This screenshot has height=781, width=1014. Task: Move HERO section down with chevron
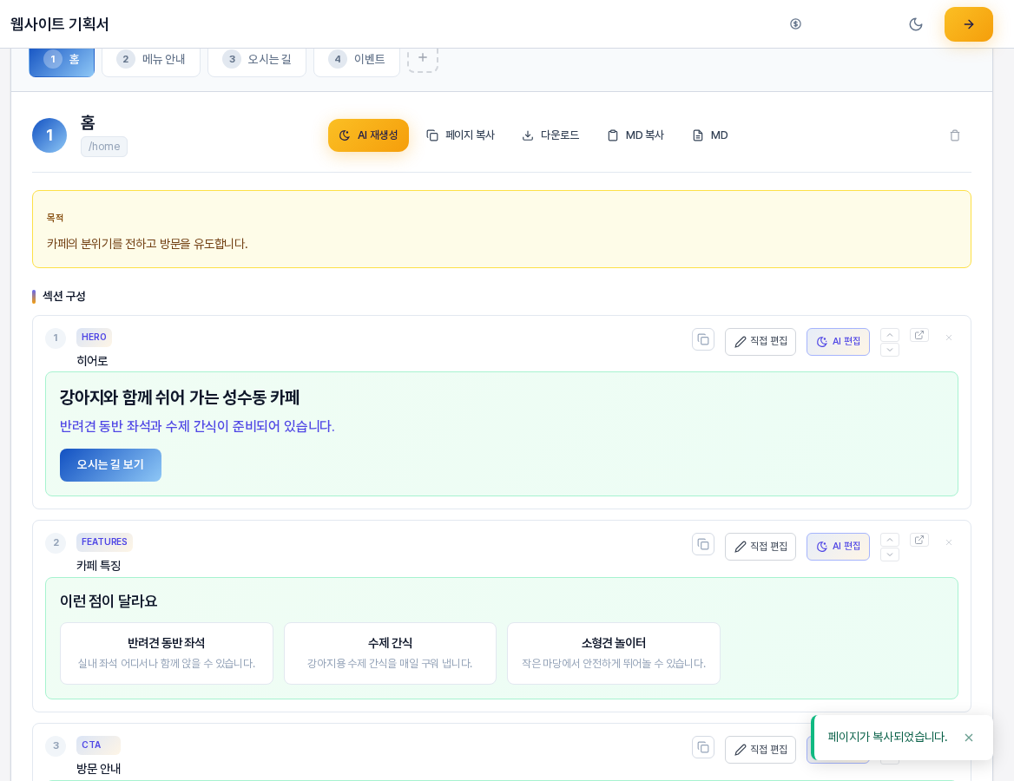[890, 350]
